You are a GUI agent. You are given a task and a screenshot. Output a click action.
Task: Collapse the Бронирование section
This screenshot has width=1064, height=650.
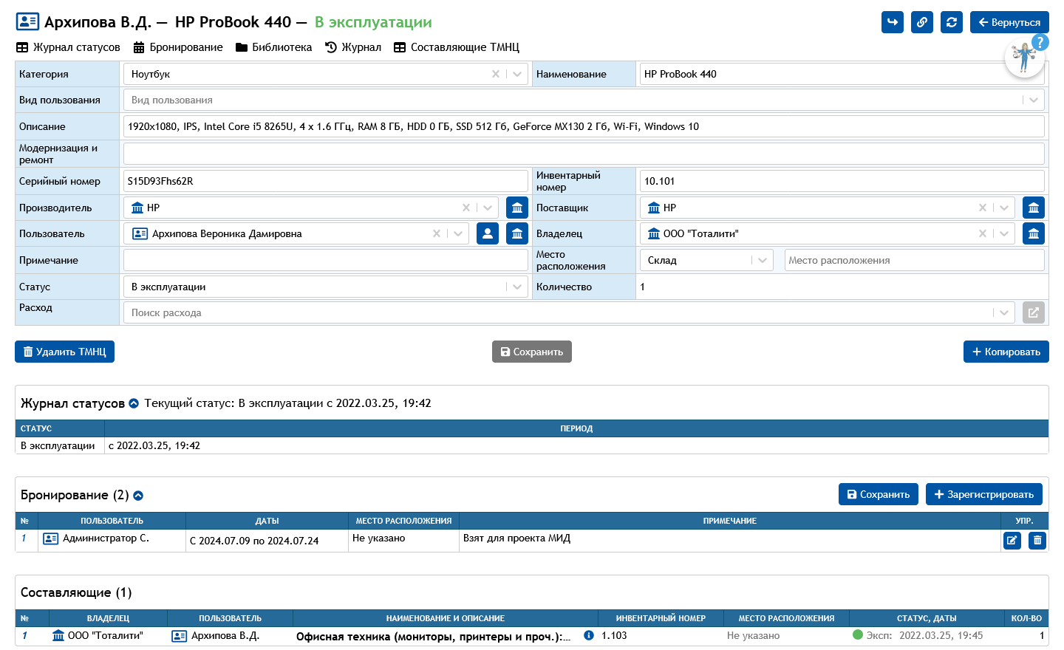(138, 496)
